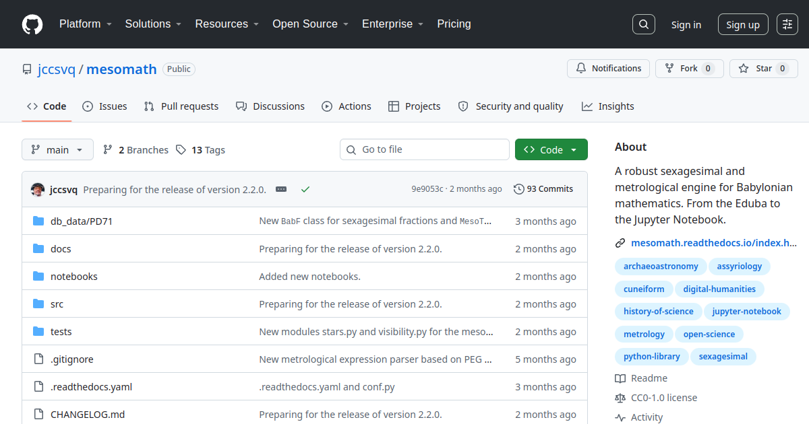Image resolution: width=809 pixels, height=424 pixels.
Task: Select the assyriology topic tag
Action: click(x=740, y=267)
